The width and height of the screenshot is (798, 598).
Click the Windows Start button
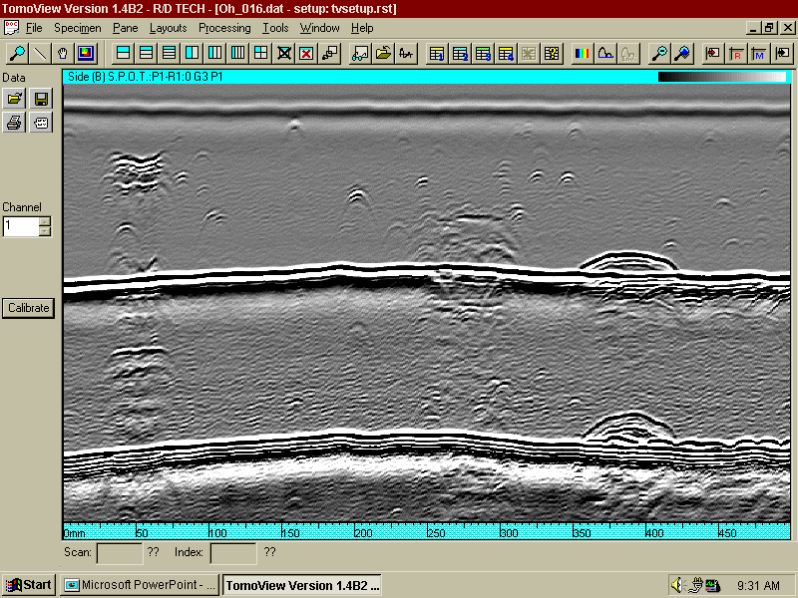pyautogui.click(x=29, y=585)
